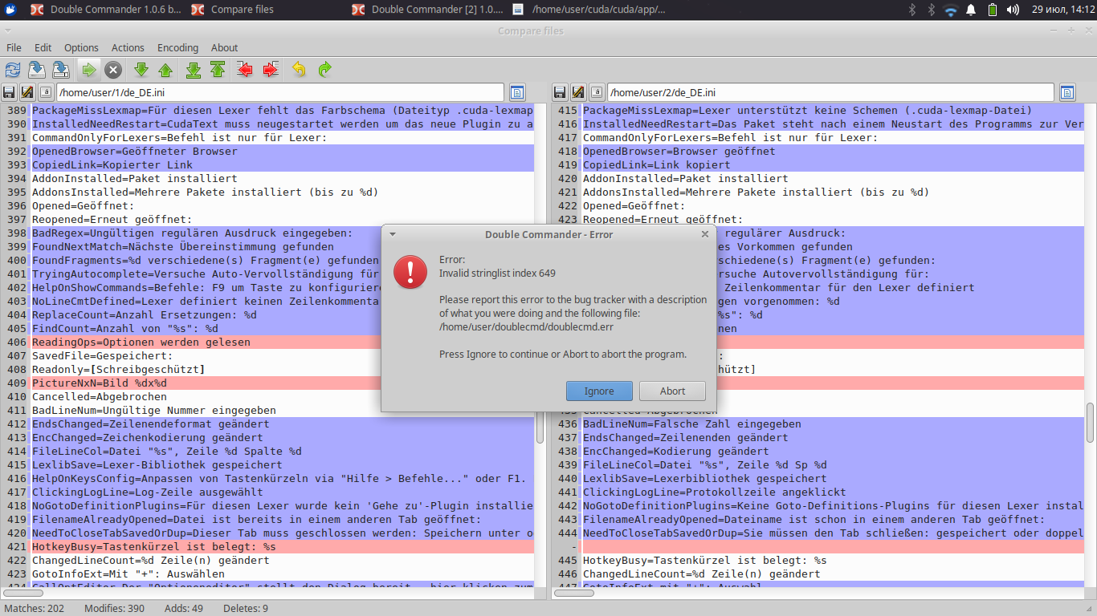Screen dimensions: 1097x616
Task: Copy difference to right file
Action: [271, 70]
